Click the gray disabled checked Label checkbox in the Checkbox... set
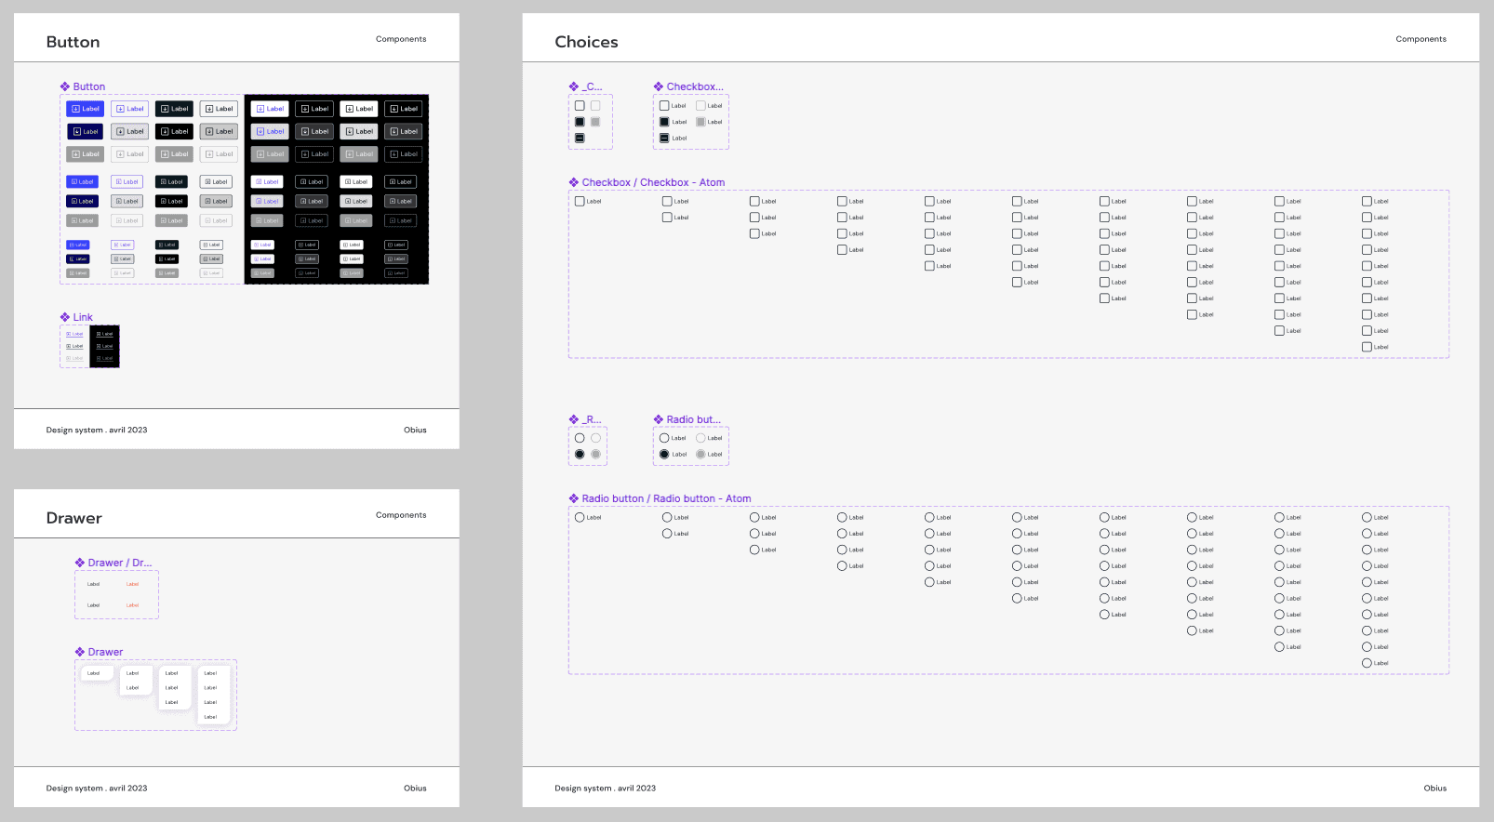This screenshot has height=822, width=1494. [710, 122]
